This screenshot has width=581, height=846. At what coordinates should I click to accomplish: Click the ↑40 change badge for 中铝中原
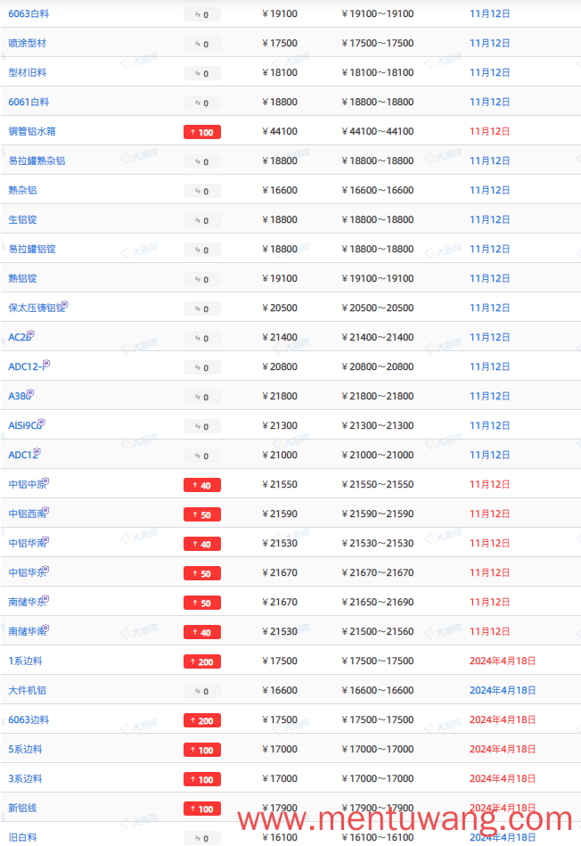click(202, 485)
